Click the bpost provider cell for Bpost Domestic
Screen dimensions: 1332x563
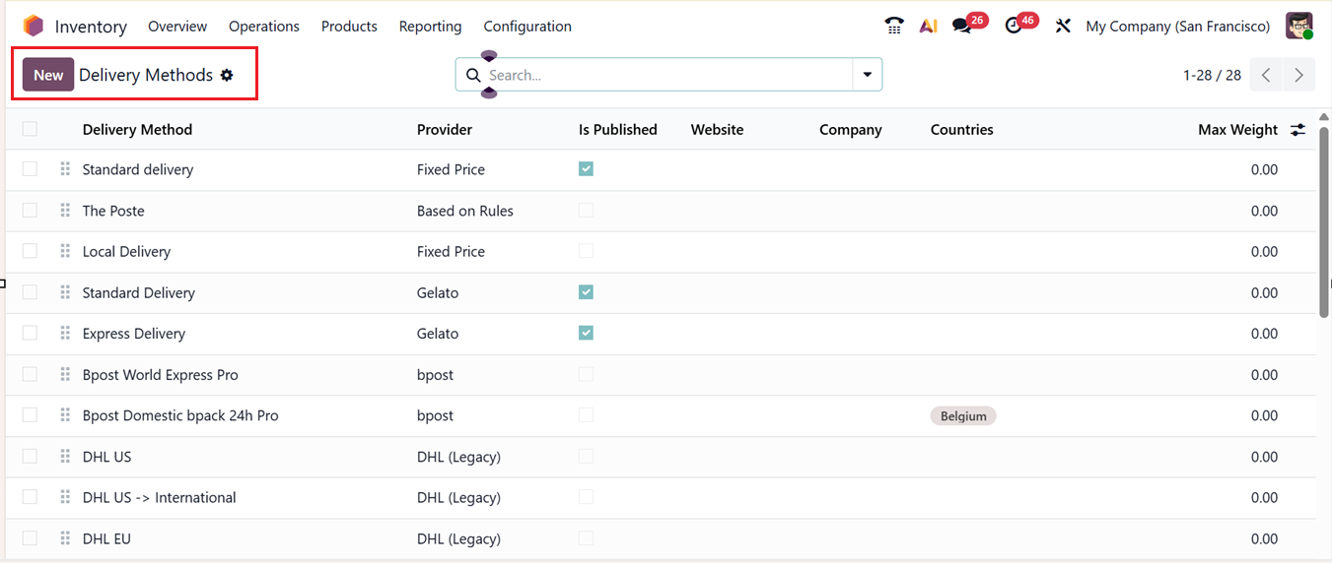coord(435,415)
